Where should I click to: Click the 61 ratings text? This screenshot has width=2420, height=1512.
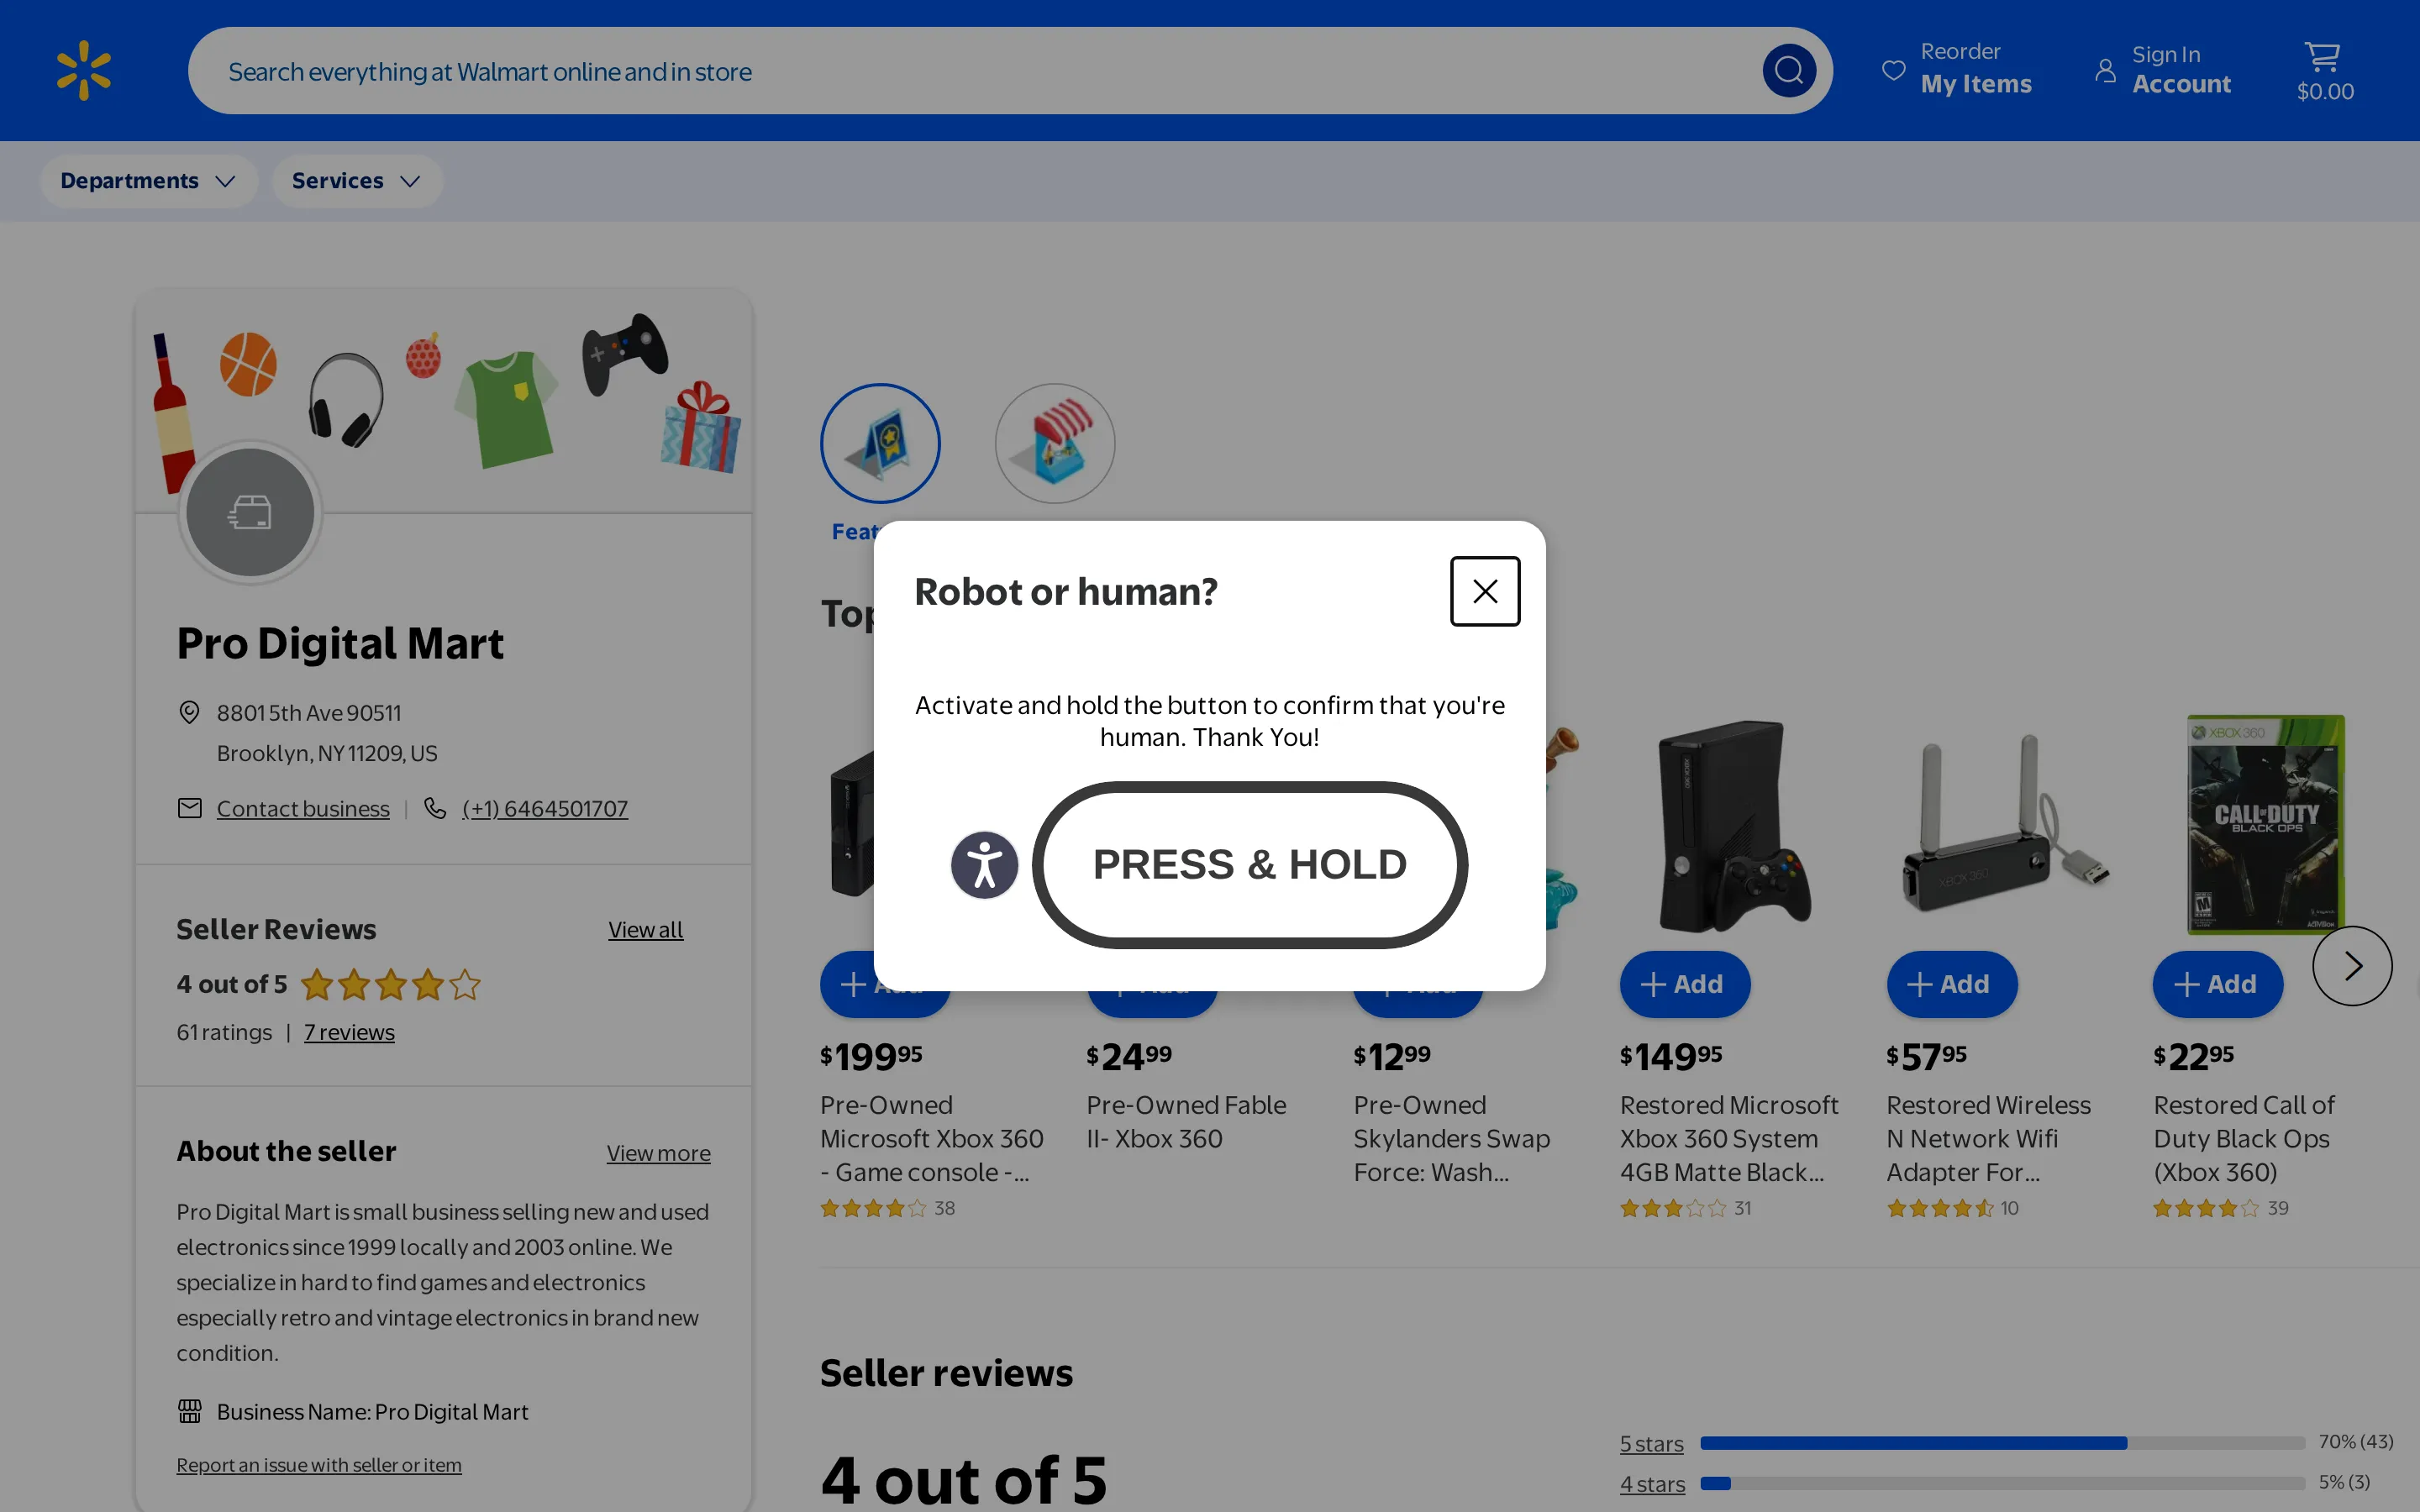(224, 1032)
